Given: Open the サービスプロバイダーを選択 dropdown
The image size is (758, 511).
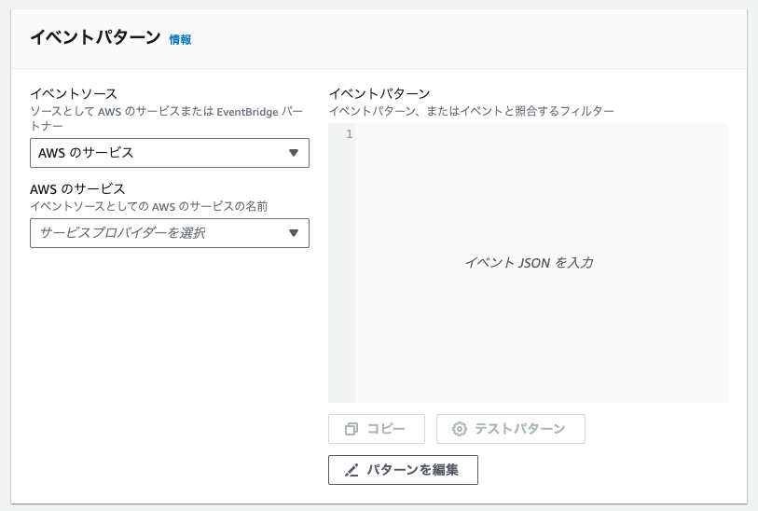Looking at the screenshot, I should (x=170, y=233).
